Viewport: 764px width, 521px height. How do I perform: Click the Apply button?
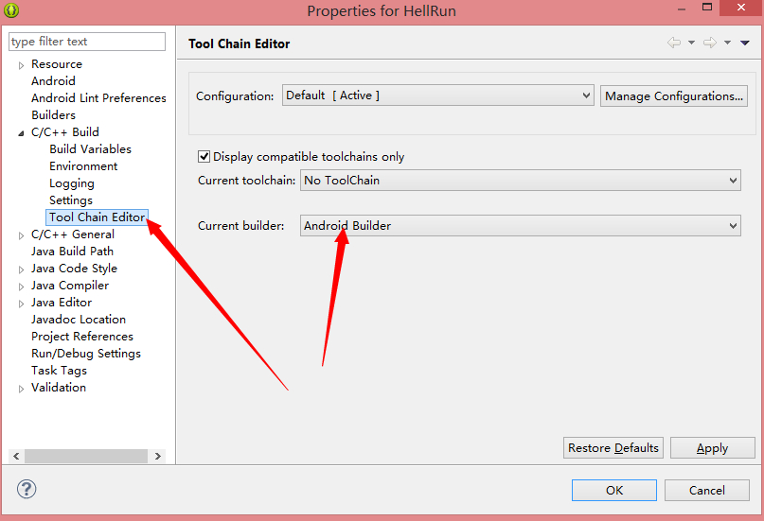pyautogui.click(x=712, y=448)
